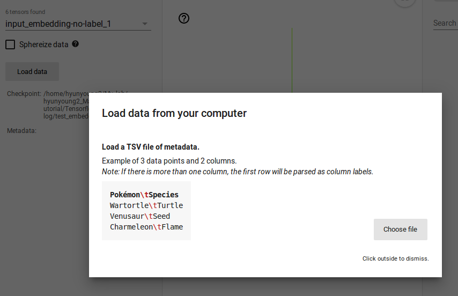Image resolution: width=458 pixels, height=296 pixels.
Task: Expand the tensor selection dropdown arrow
Action: (145, 24)
